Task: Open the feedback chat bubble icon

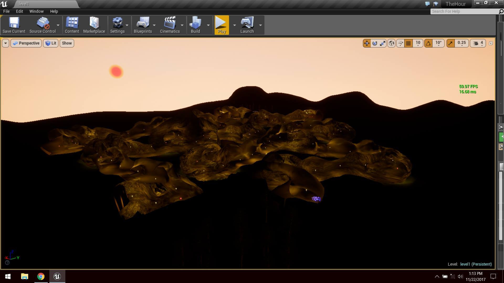Action: point(427,4)
